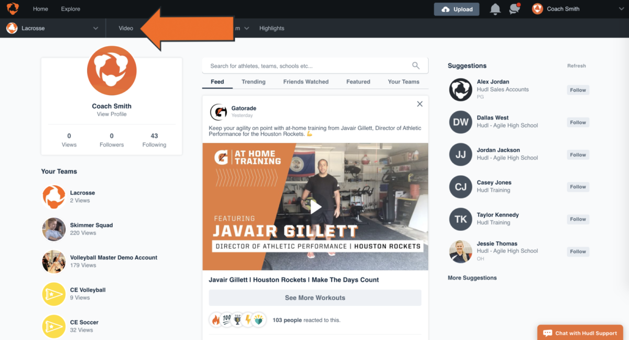The image size is (629, 340).
Task: Click the large Coach Smith profile picture
Action: (112, 70)
